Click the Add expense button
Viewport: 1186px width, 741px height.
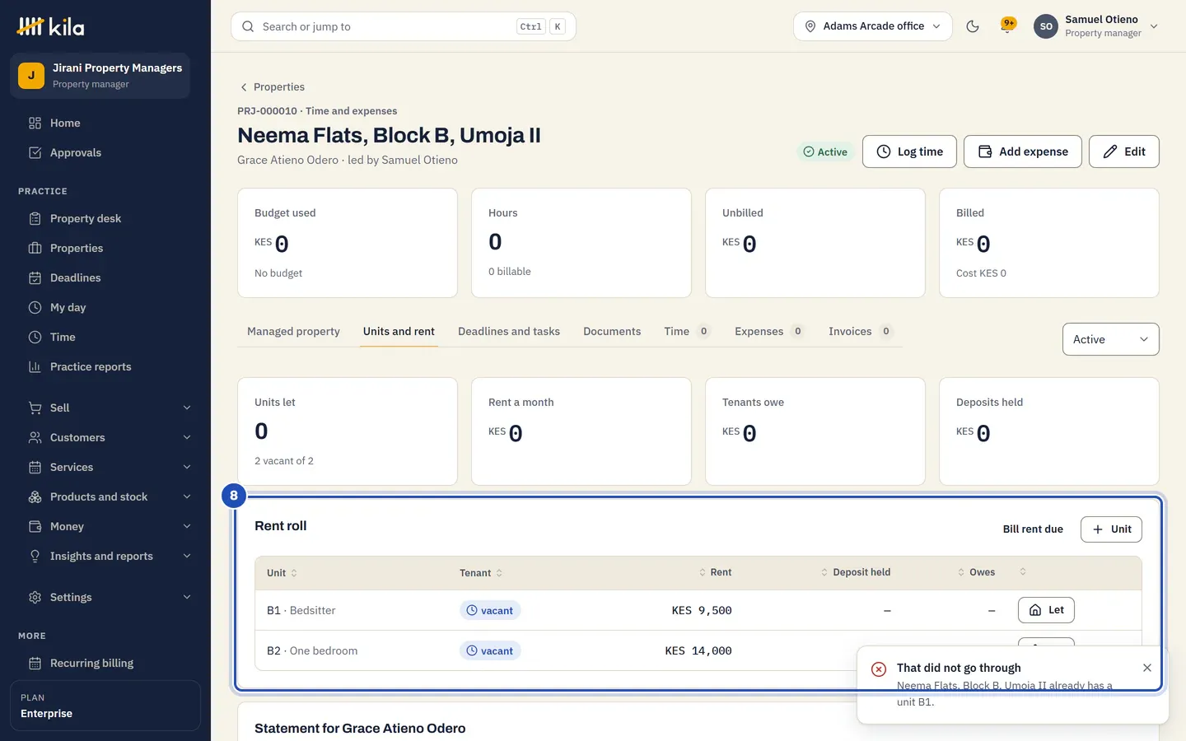point(1023,151)
